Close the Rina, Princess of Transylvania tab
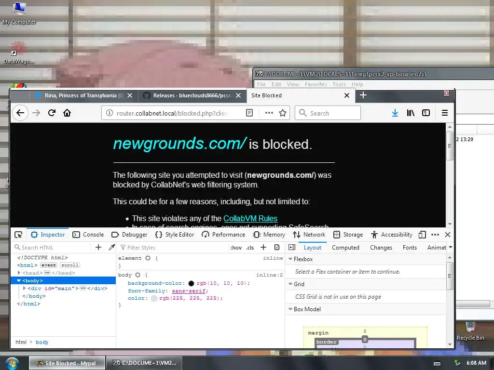This screenshot has height=370, width=494. [x=129, y=95]
